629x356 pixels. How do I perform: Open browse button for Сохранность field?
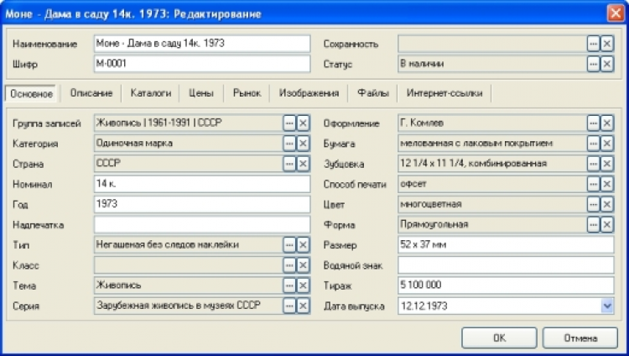593,44
